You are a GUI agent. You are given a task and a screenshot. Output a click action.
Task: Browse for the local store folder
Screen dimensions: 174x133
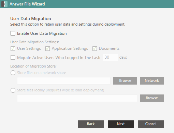coord(152,98)
